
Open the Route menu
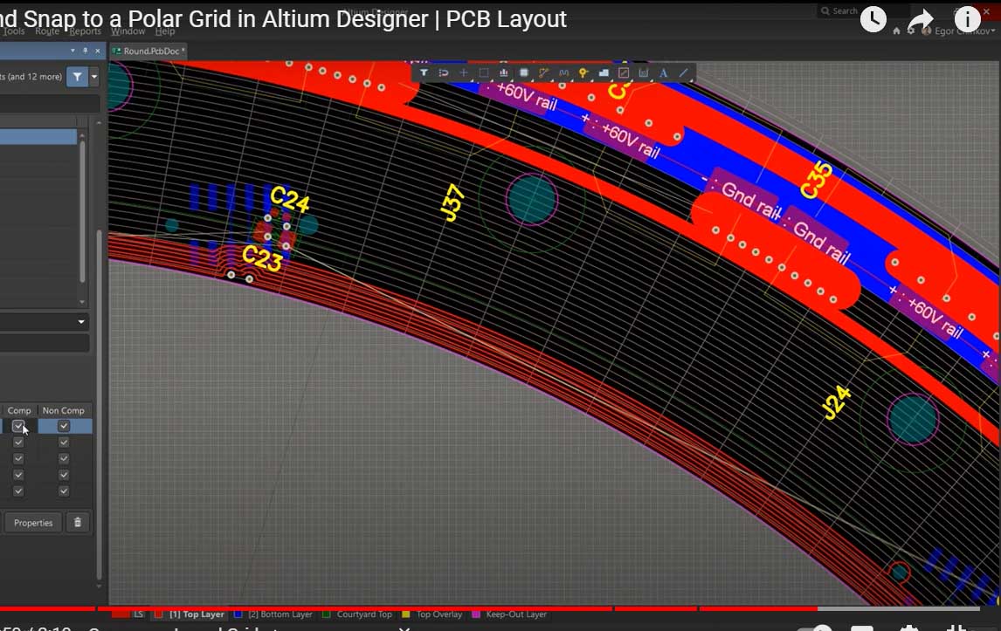click(x=47, y=31)
